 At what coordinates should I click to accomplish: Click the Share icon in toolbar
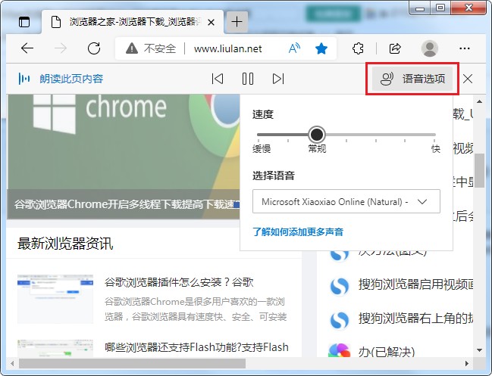tap(394, 48)
